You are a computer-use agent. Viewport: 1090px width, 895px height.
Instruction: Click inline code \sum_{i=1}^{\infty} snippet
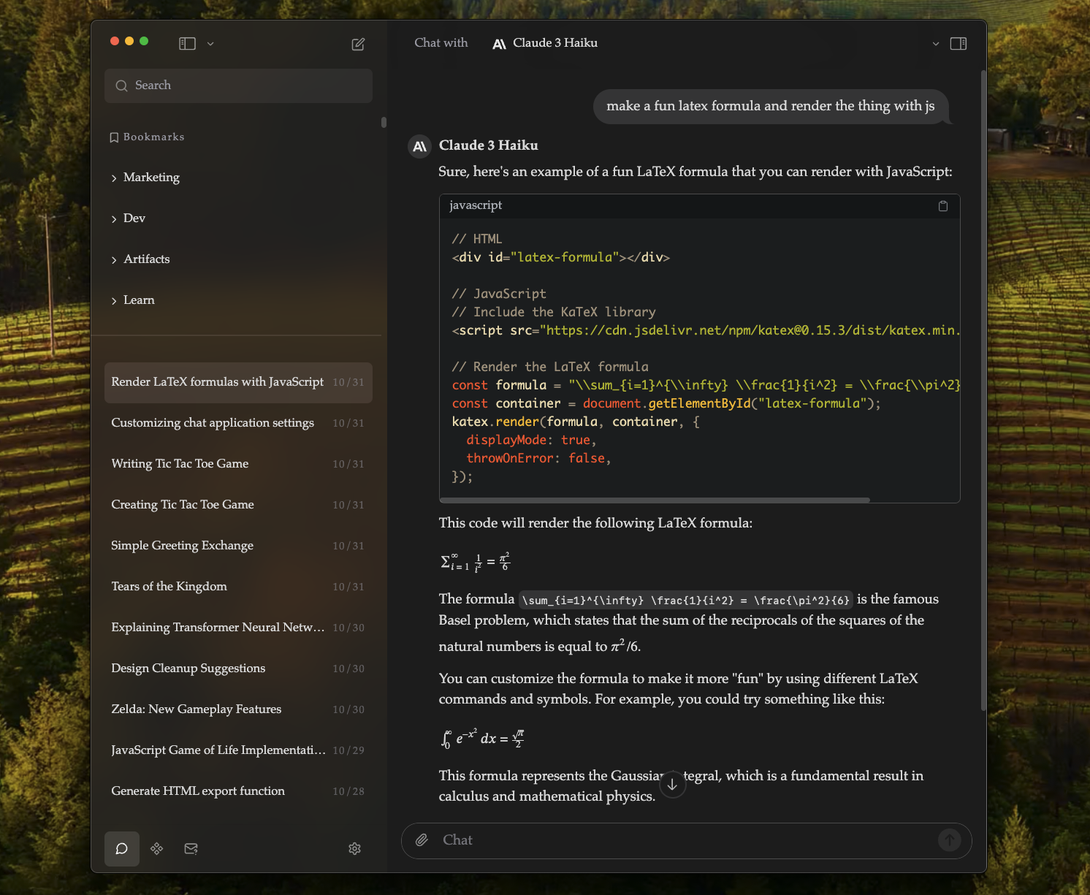(x=685, y=601)
